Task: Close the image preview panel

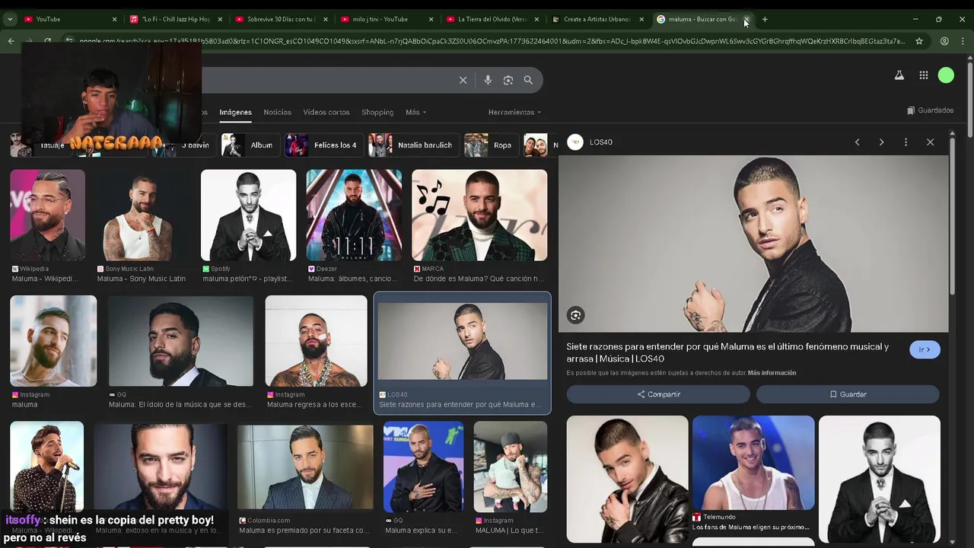Action: coord(930,142)
